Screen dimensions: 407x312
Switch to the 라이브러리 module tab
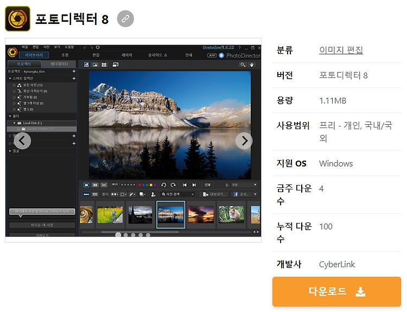pyautogui.click(x=34, y=55)
